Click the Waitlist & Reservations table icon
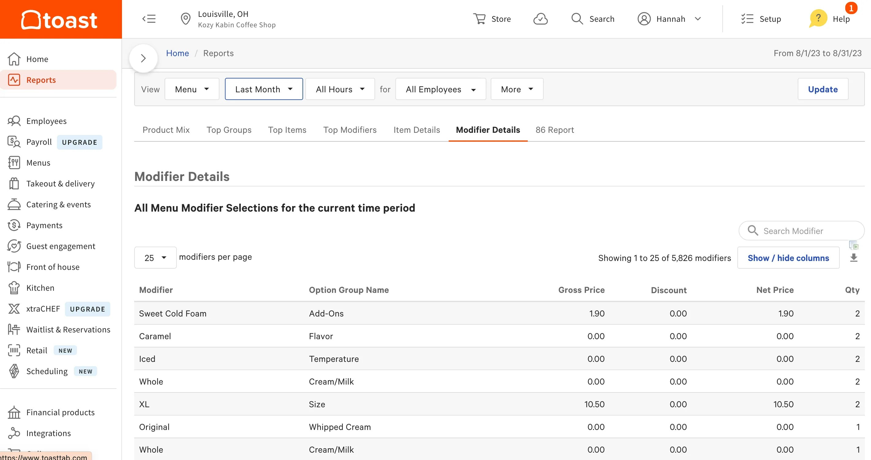Image resolution: width=871 pixels, height=460 pixels. 14,329
